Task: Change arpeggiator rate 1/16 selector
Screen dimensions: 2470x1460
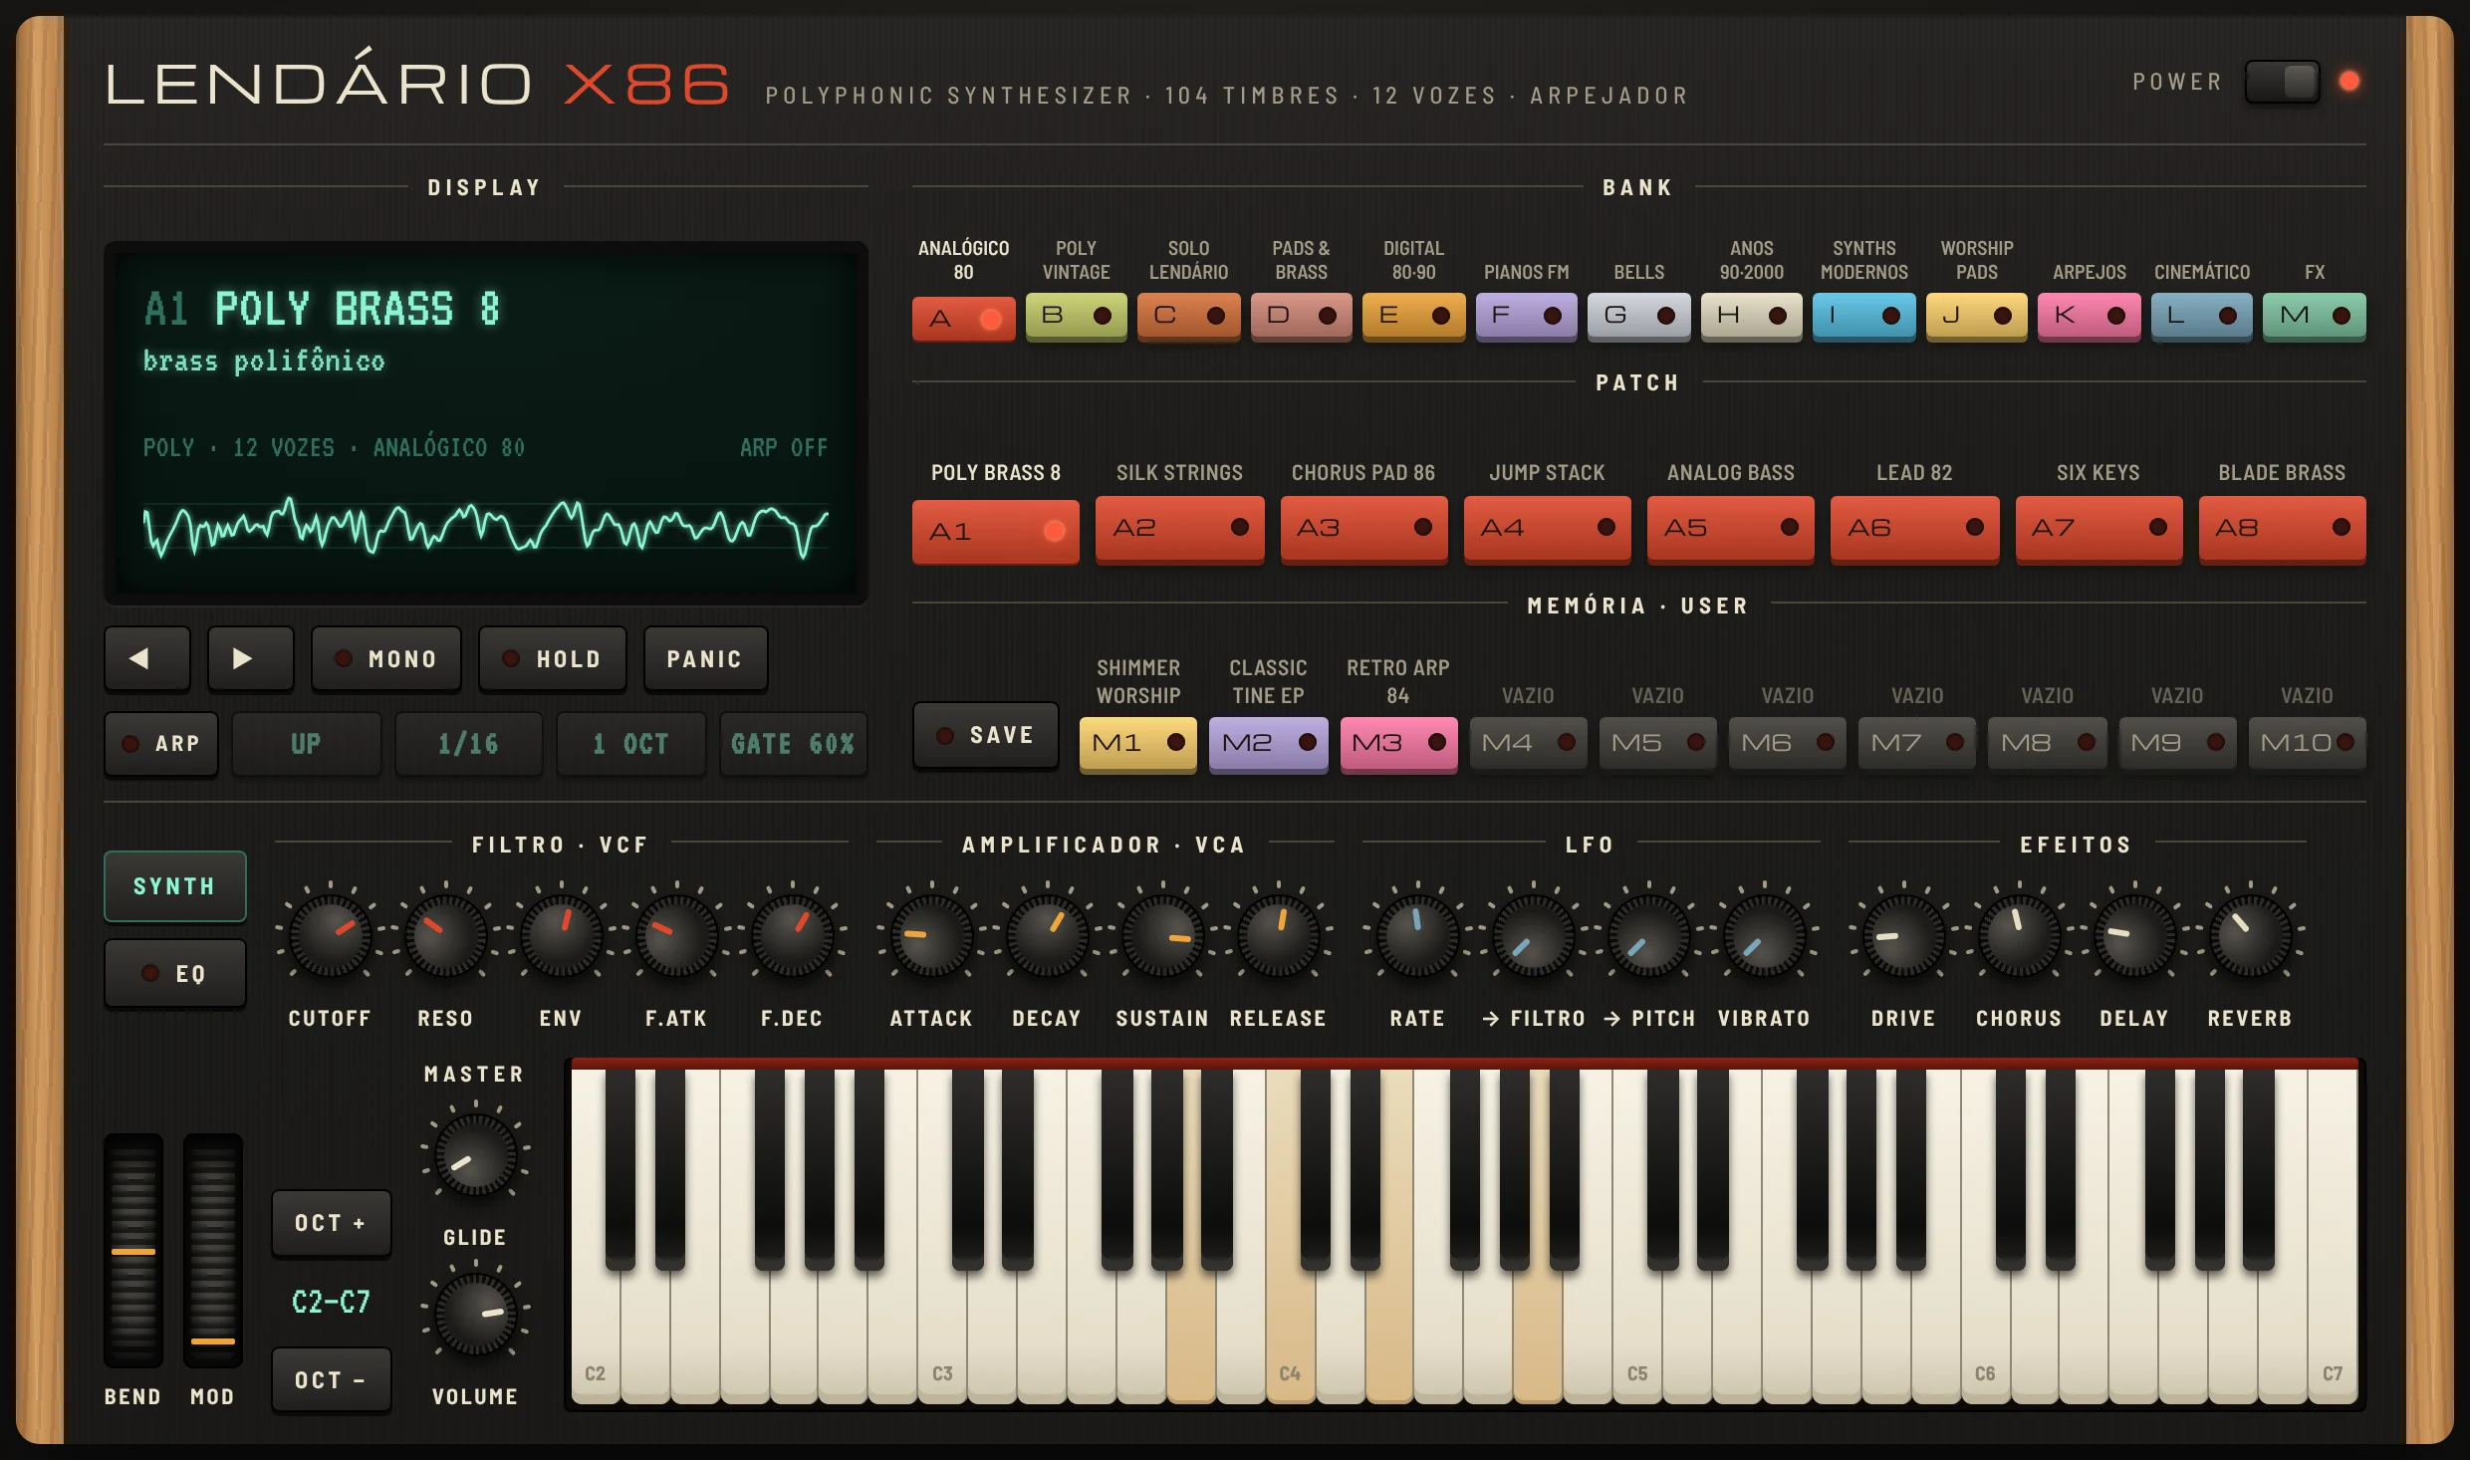Action: pos(469,743)
